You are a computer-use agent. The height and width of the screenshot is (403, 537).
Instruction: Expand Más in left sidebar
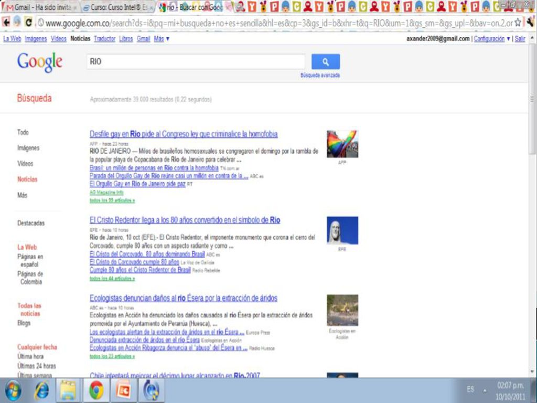[22, 195]
